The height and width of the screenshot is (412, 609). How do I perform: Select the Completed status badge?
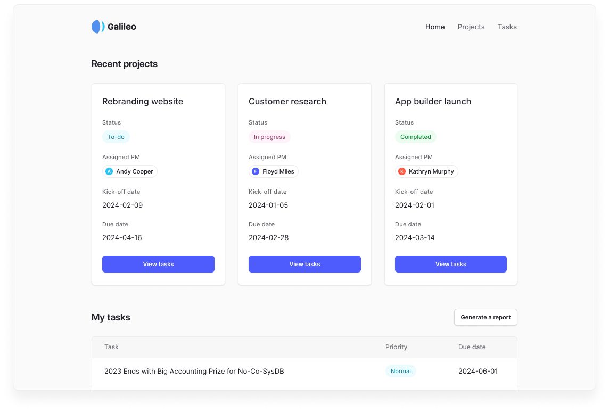tap(416, 137)
